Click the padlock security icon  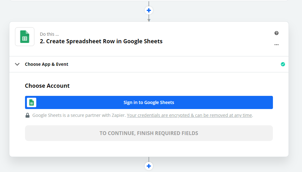(x=28, y=115)
